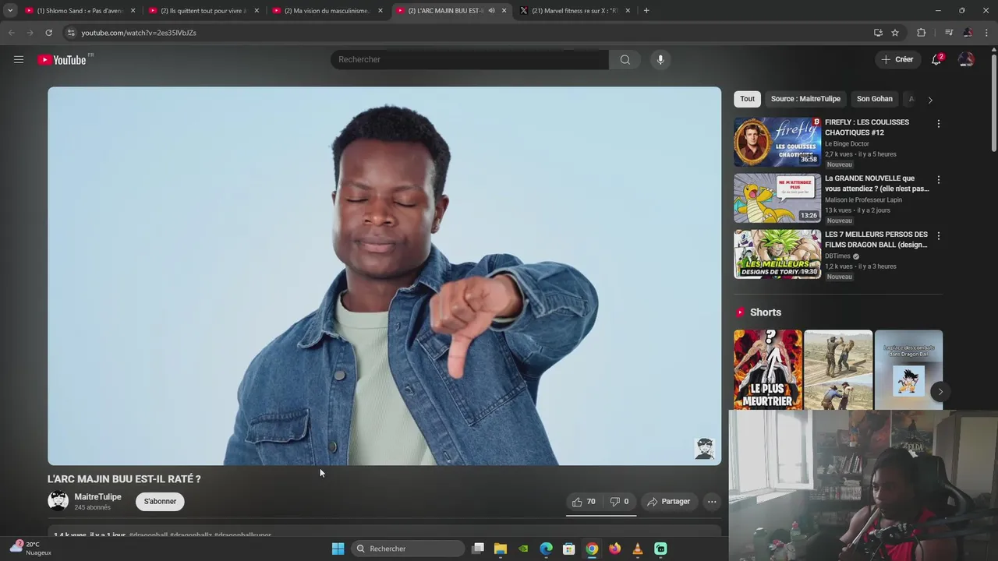Viewport: 998px width, 561px height.
Task: Close the L'ARC MAJIN BUU tab
Action: pos(504,11)
